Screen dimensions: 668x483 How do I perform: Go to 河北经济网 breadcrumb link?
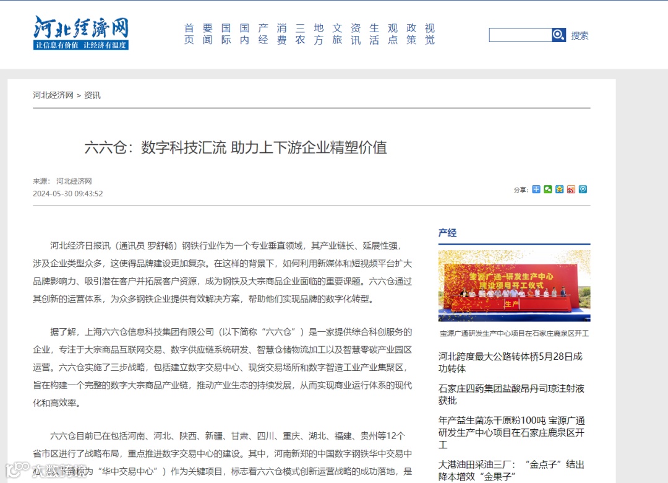pyautogui.click(x=53, y=95)
